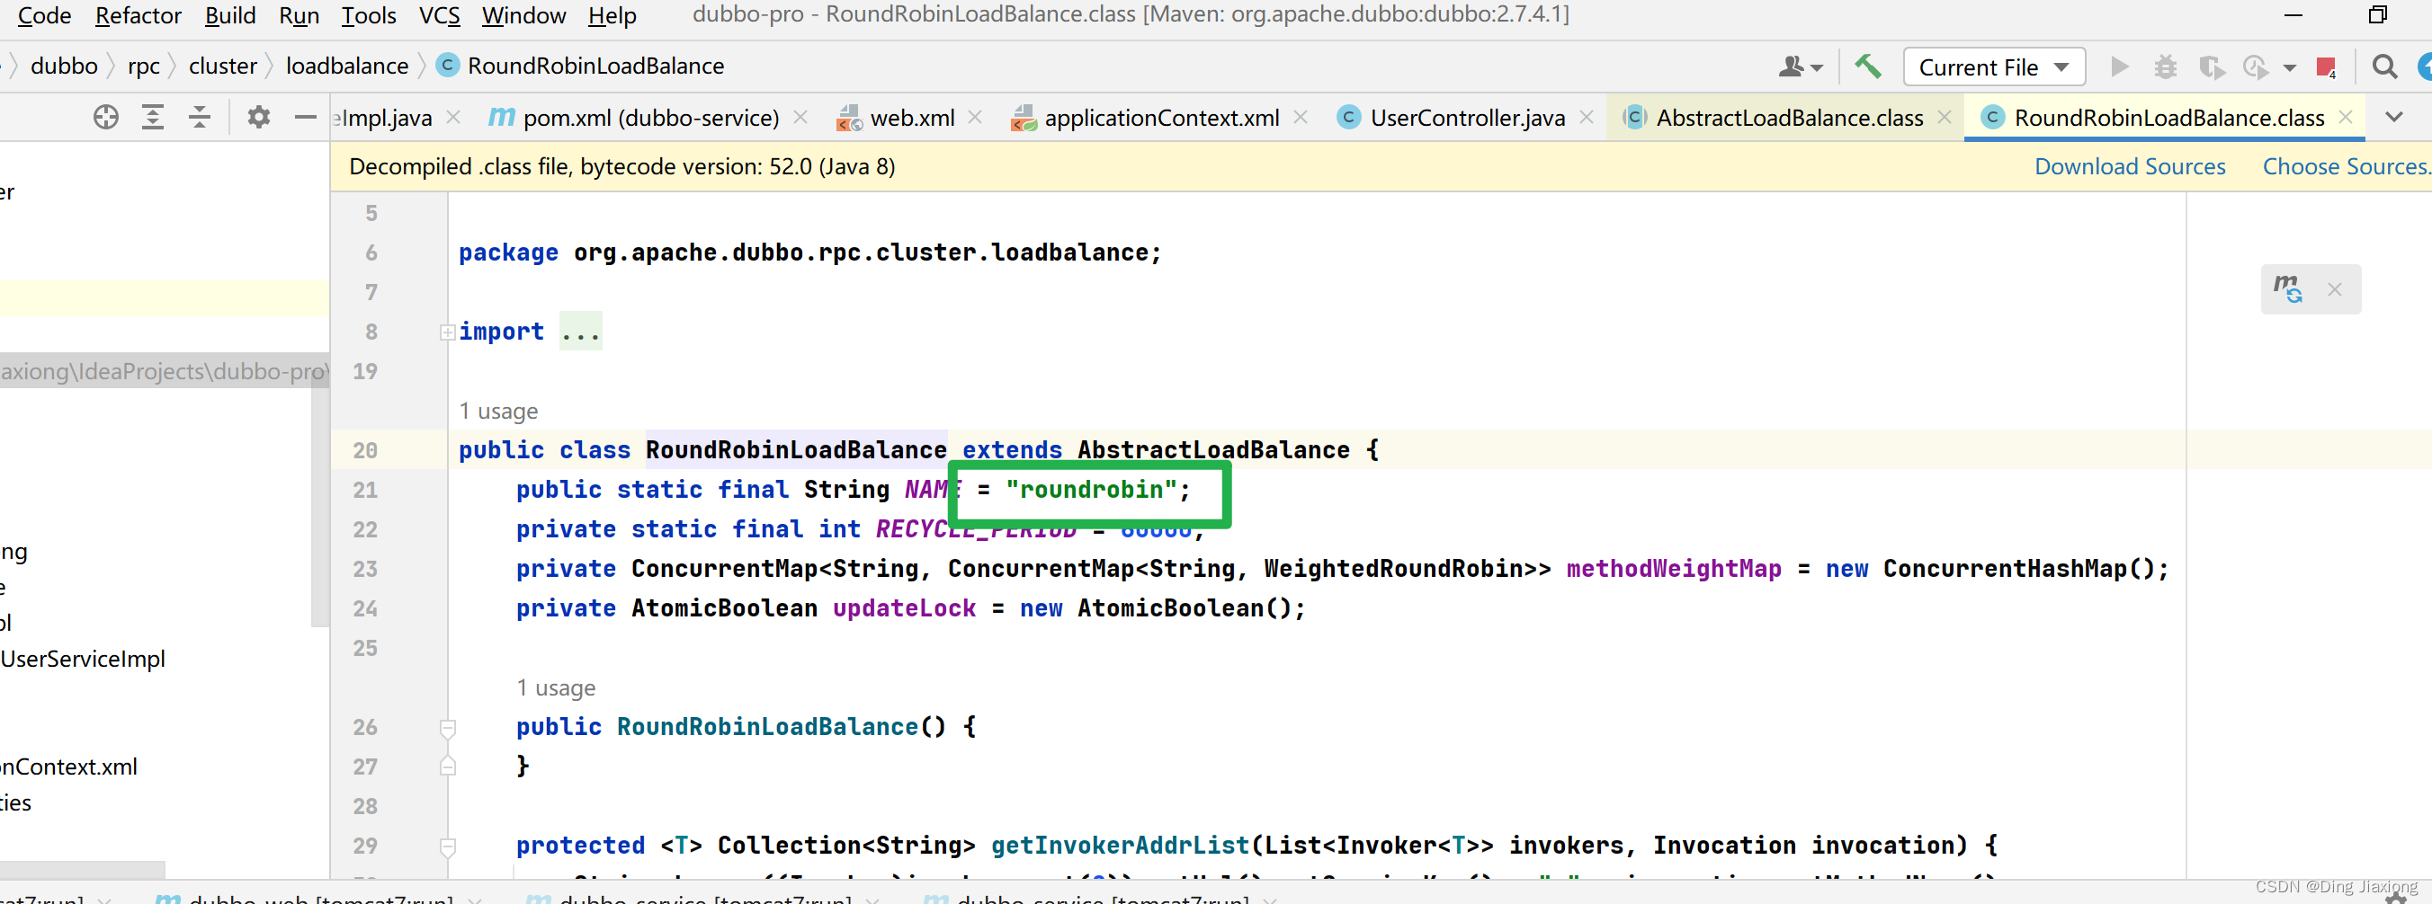The image size is (2432, 904).
Task: Click the Expand All icon in project panel
Action: click(152, 117)
